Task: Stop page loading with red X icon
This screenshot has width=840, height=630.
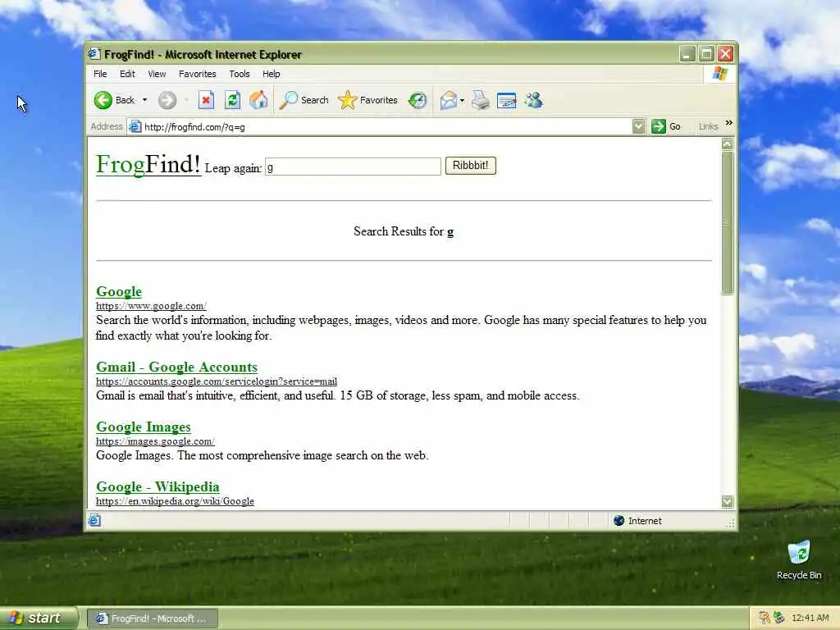Action: (x=206, y=100)
